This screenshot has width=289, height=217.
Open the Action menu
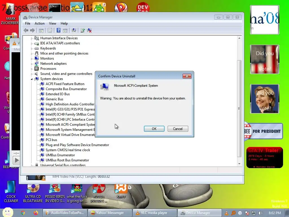click(x=40, y=23)
